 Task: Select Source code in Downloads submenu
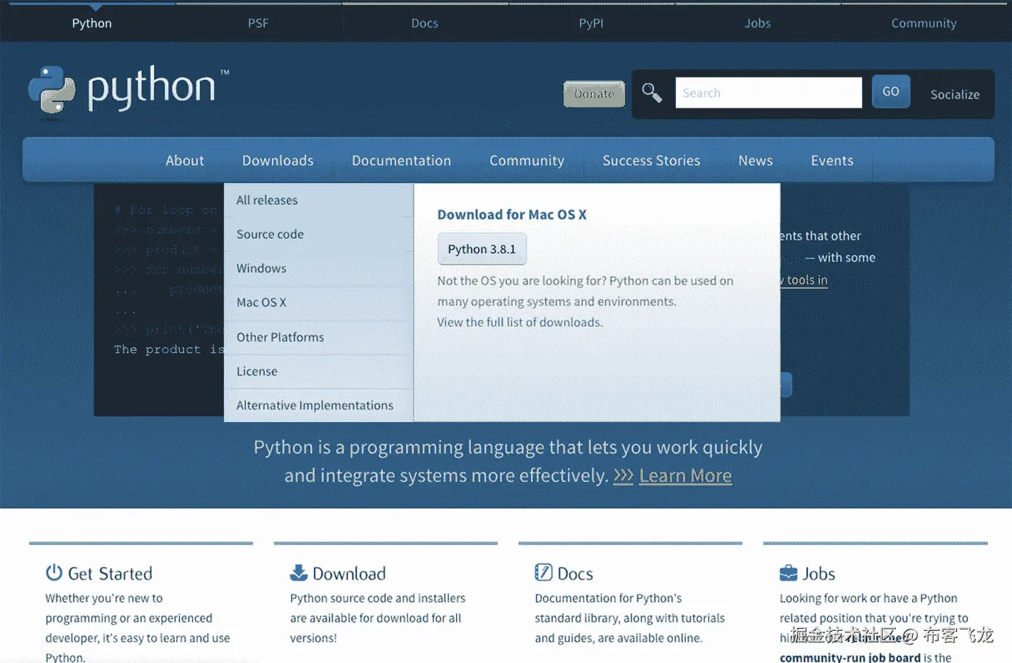[x=319, y=235]
